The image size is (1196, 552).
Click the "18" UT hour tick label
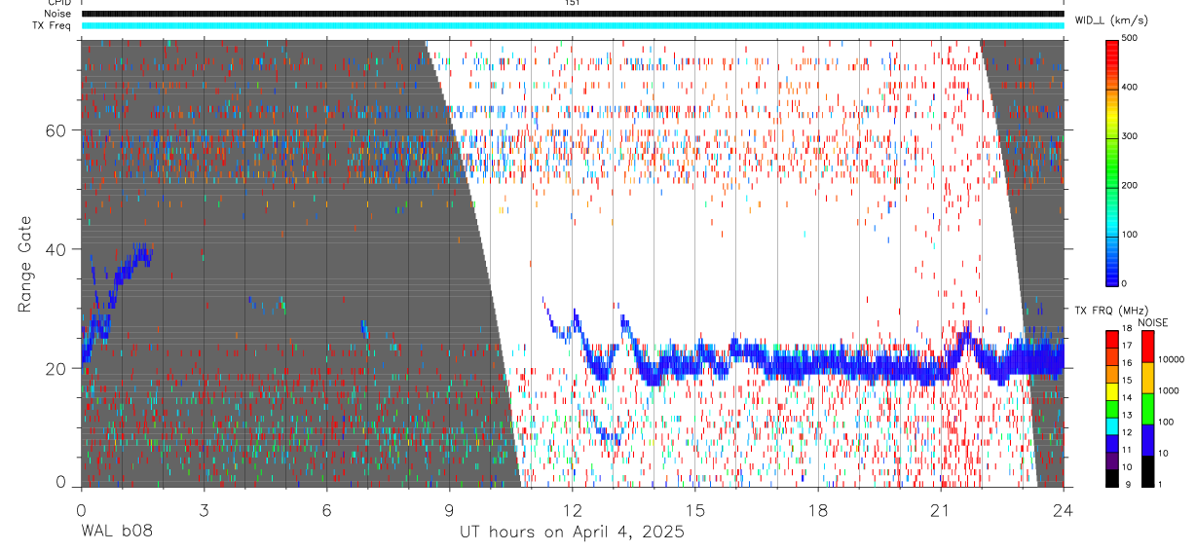click(x=818, y=509)
